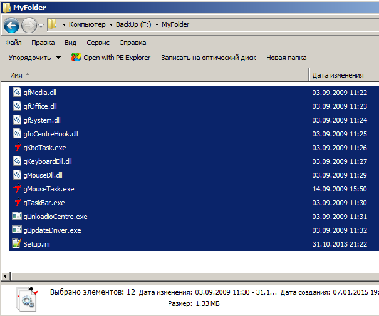Screen dimensions: 379x316
Task: Click the PE Explorer toolbar icon
Action: click(x=76, y=58)
